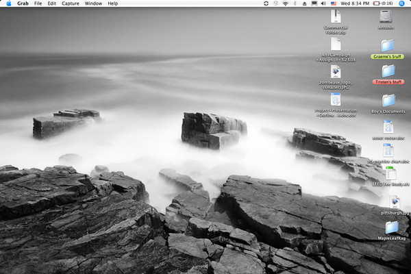Click the Help menu

pyautogui.click(x=112, y=3)
